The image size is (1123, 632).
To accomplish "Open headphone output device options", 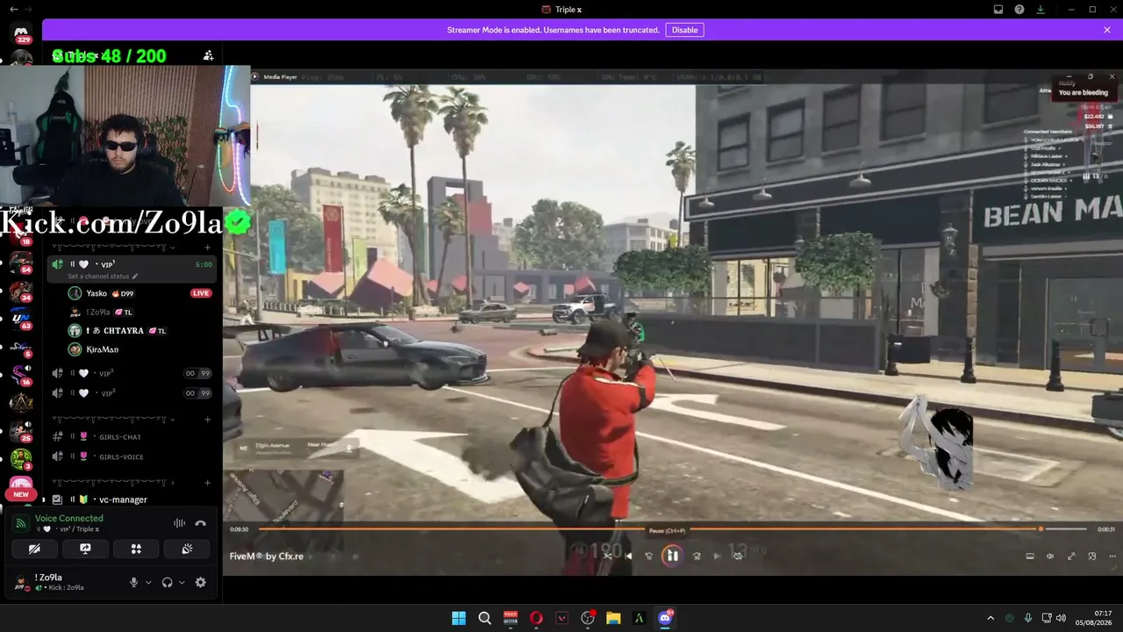I will (x=182, y=582).
